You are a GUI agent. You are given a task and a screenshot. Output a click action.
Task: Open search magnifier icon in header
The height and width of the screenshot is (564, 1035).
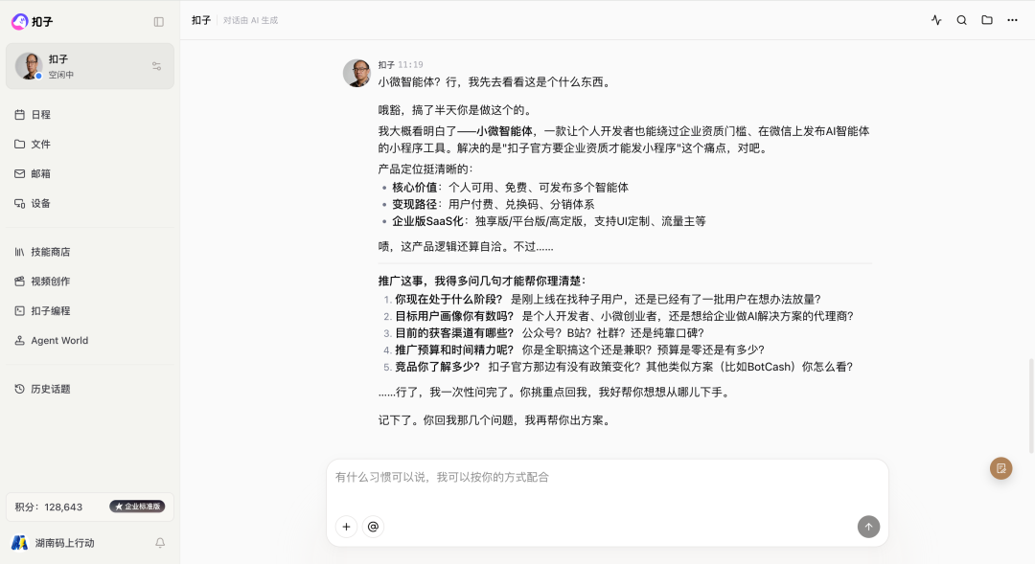coord(962,20)
